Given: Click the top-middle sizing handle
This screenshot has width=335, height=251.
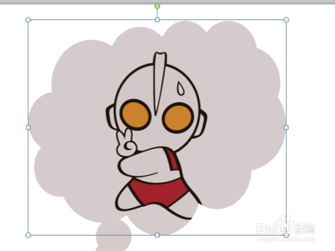Looking at the screenshot, I should 157,20.
